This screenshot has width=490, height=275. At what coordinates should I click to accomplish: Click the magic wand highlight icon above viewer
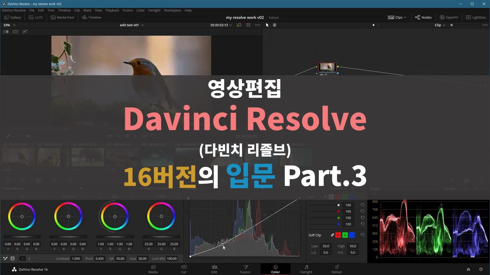[25, 32]
